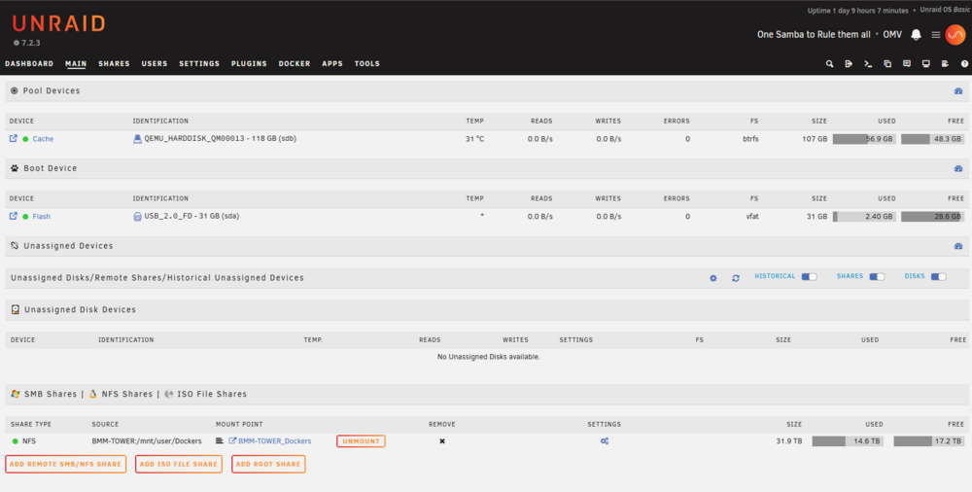Click the remove X for BMM-TOWER share
This screenshot has height=492, width=972.
442,441
